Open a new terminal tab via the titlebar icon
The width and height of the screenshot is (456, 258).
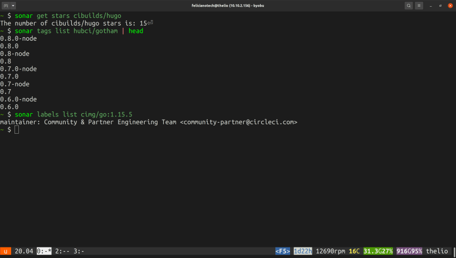tap(6, 6)
